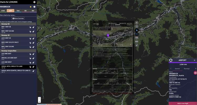Click the overlay icon for RNP Z RWY 26 (AR)
Screen dimensions: 197x105
(x=30, y=47)
